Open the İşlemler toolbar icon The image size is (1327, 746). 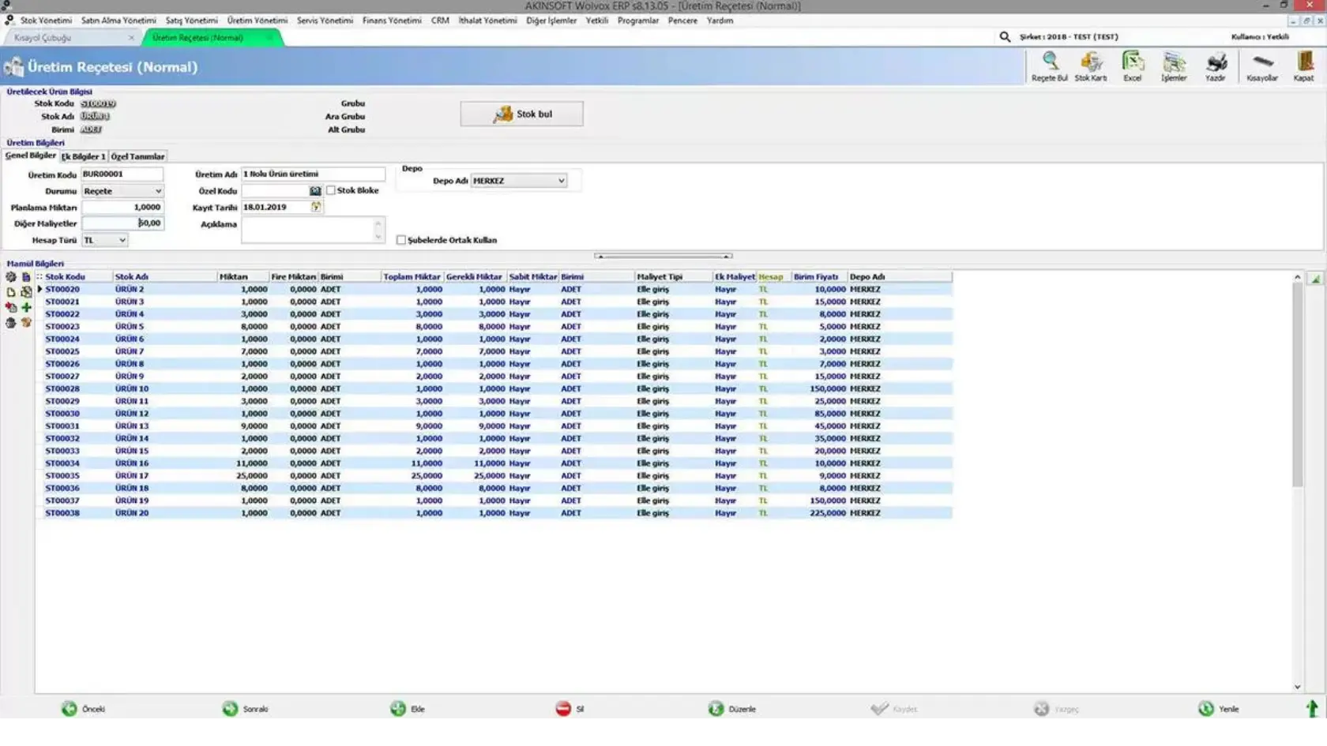(x=1174, y=66)
